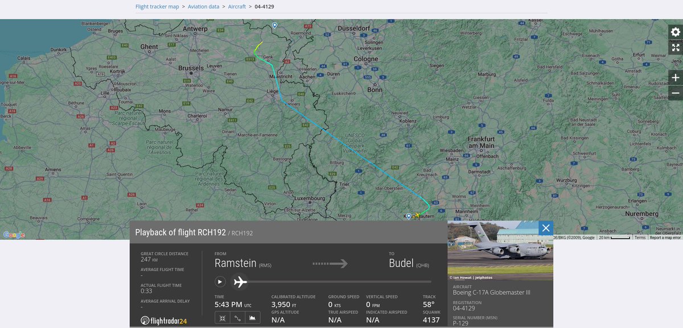Viewport: 683px width, 328px height.
Task: Play the RCH192 flight playback
Action: point(220,281)
